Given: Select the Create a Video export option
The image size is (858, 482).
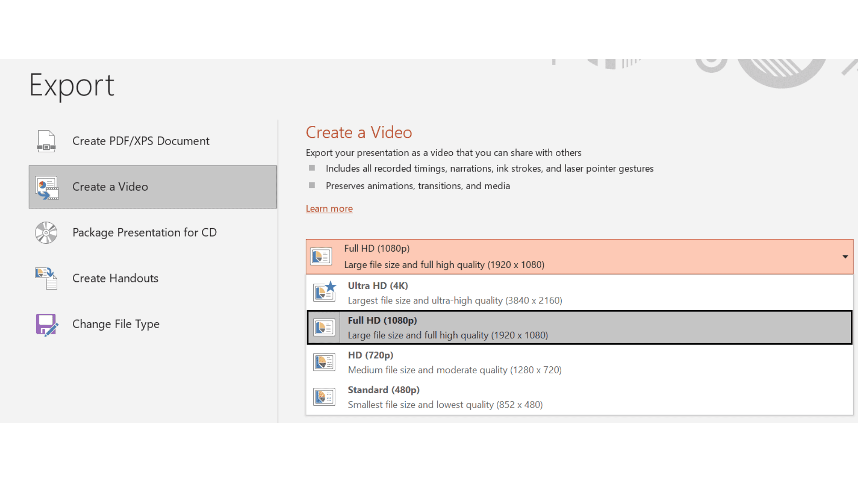Looking at the screenshot, I should pyautogui.click(x=153, y=187).
